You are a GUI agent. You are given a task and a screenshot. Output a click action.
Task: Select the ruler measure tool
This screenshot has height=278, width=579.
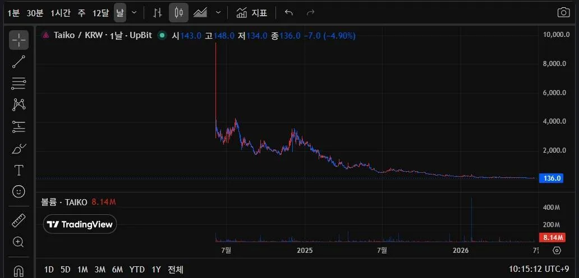(x=19, y=220)
